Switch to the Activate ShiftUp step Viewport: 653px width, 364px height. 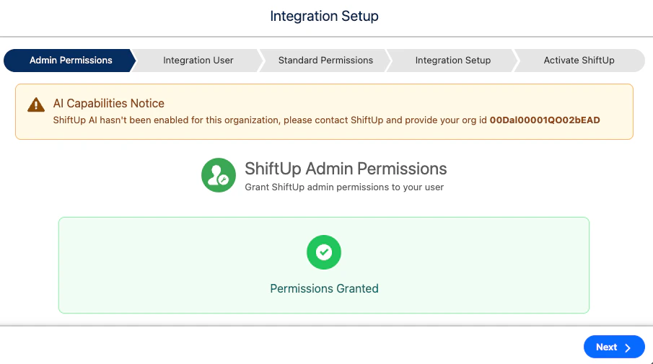pyautogui.click(x=579, y=61)
